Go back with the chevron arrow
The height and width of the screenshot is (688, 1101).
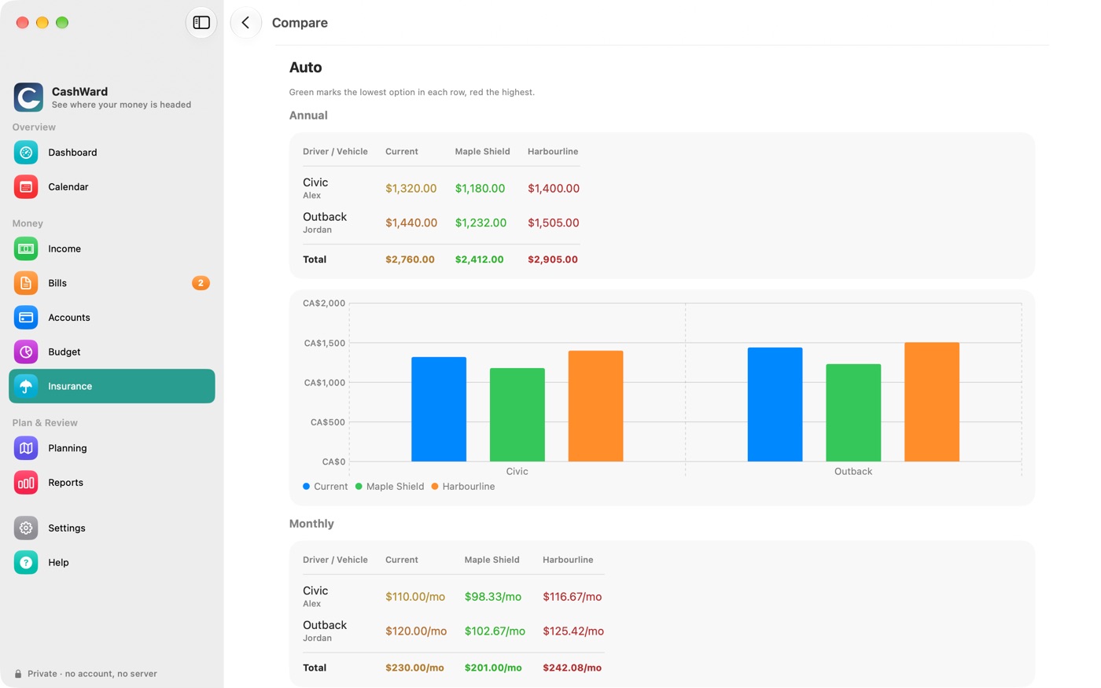pyautogui.click(x=245, y=23)
